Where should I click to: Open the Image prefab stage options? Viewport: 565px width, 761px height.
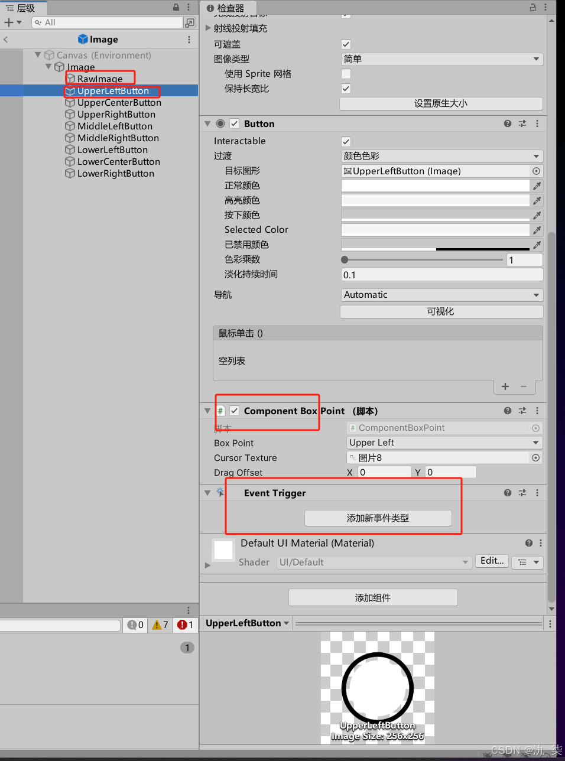coord(189,40)
